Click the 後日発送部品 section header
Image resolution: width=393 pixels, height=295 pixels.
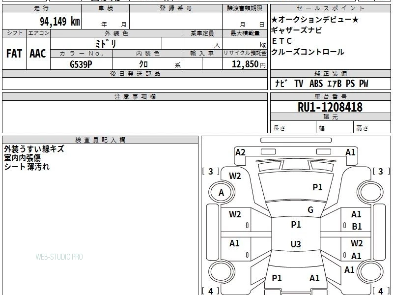point(135,73)
